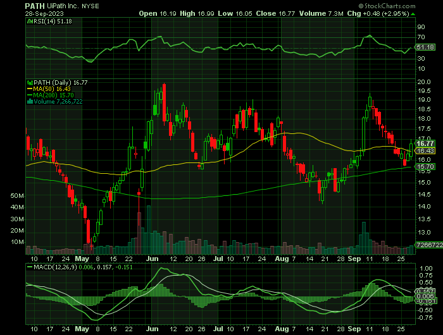The width and height of the screenshot is (443, 335).
Task: Click the 0.75 label on the MACD axis
Action: click(x=426, y=276)
